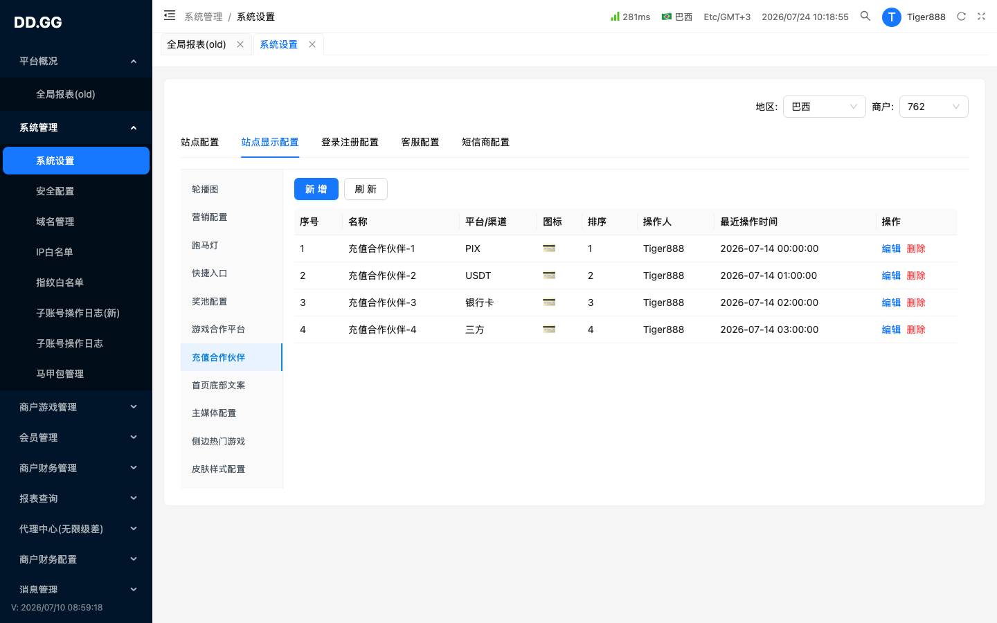Open the 短信商配置 tab

click(485, 142)
